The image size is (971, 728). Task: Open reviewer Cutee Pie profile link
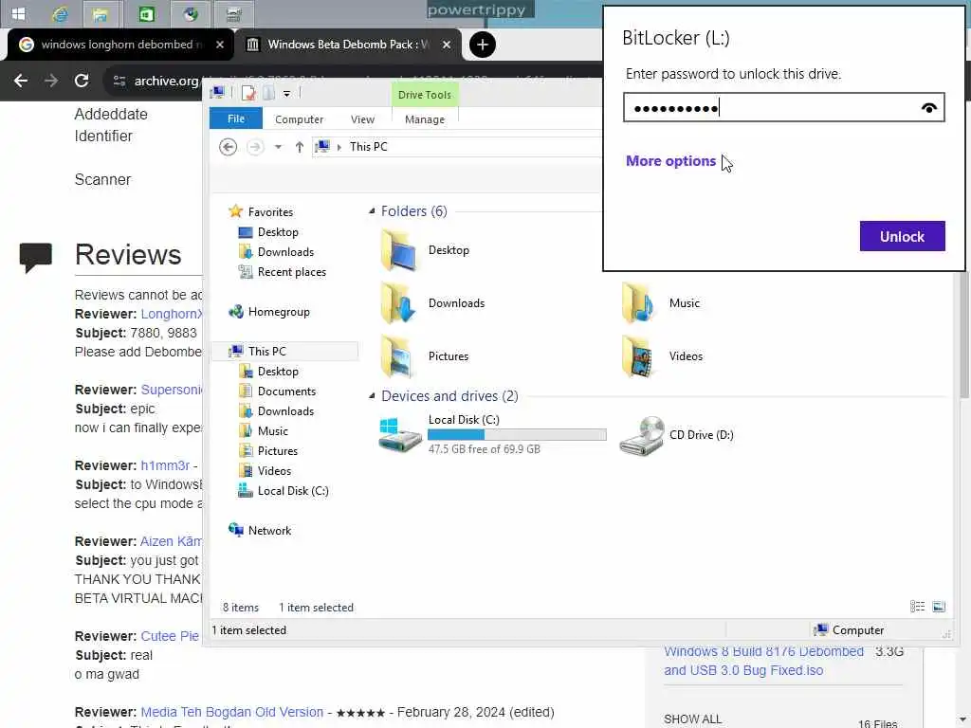click(x=170, y=636)
